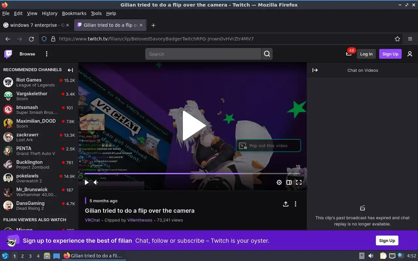The width and height of the screenshot is (418, 261).
Task: Click the site padlock icon
Action: [x=53, y=39]
